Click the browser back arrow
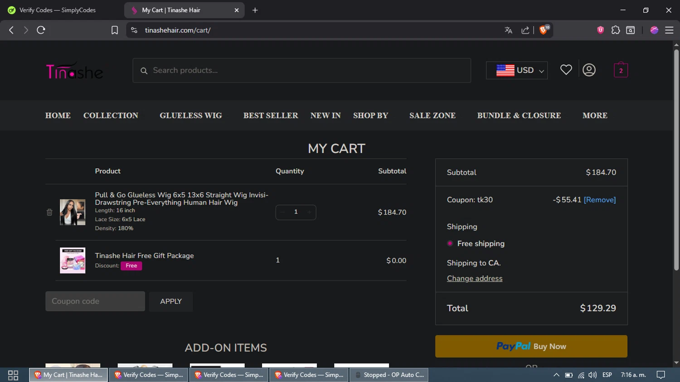Image resolution: width=680 pixels, height=382 pixels. (x=11, y=30)
